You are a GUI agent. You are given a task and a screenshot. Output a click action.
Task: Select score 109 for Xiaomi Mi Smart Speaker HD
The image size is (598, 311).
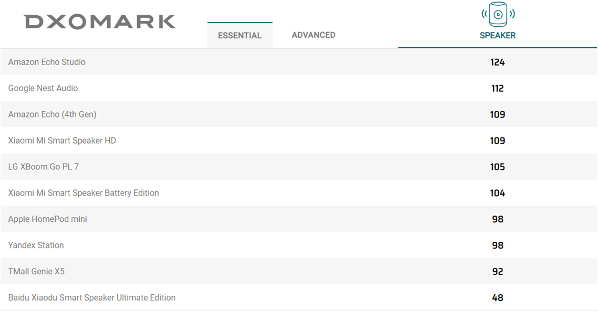pos(498,141)
